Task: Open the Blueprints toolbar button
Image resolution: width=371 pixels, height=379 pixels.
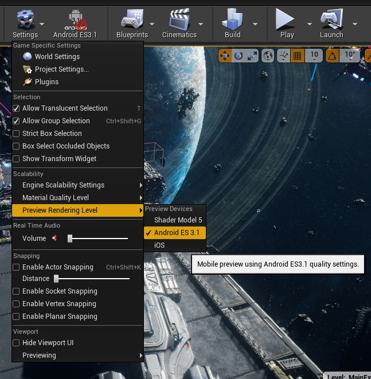Action: (x=131, y=23)
